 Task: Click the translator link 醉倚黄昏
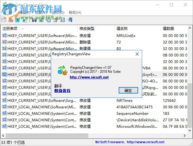click(x=62, y=91)
